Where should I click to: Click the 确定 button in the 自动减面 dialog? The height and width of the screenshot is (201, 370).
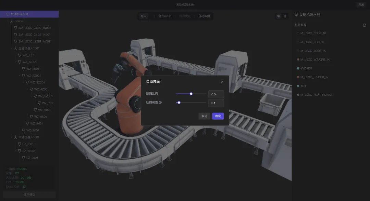pos(218,116)
